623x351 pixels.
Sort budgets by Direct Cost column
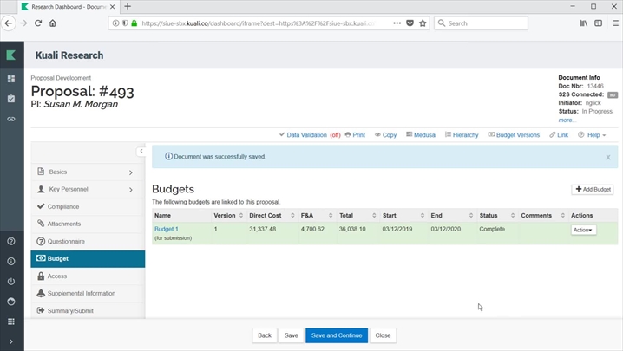click(x=266, y=215)
